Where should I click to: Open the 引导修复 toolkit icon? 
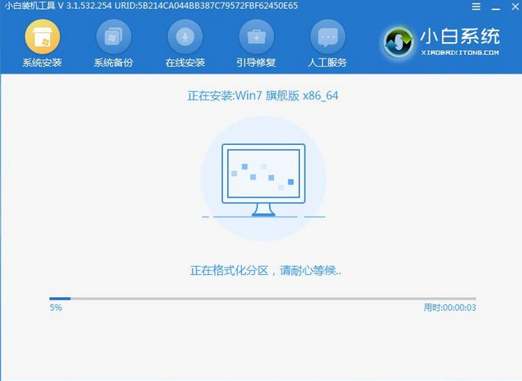pos(256,37)
